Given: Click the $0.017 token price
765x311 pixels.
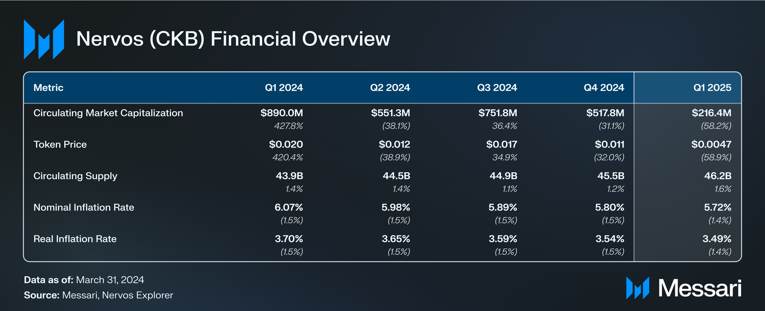Looking at the screenshot, I should pyautogui.click(x=502, y=144).
